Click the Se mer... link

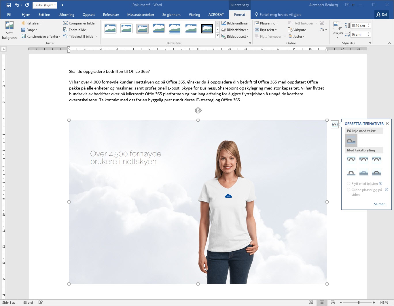pyautogui.click(x=380, y=204)
